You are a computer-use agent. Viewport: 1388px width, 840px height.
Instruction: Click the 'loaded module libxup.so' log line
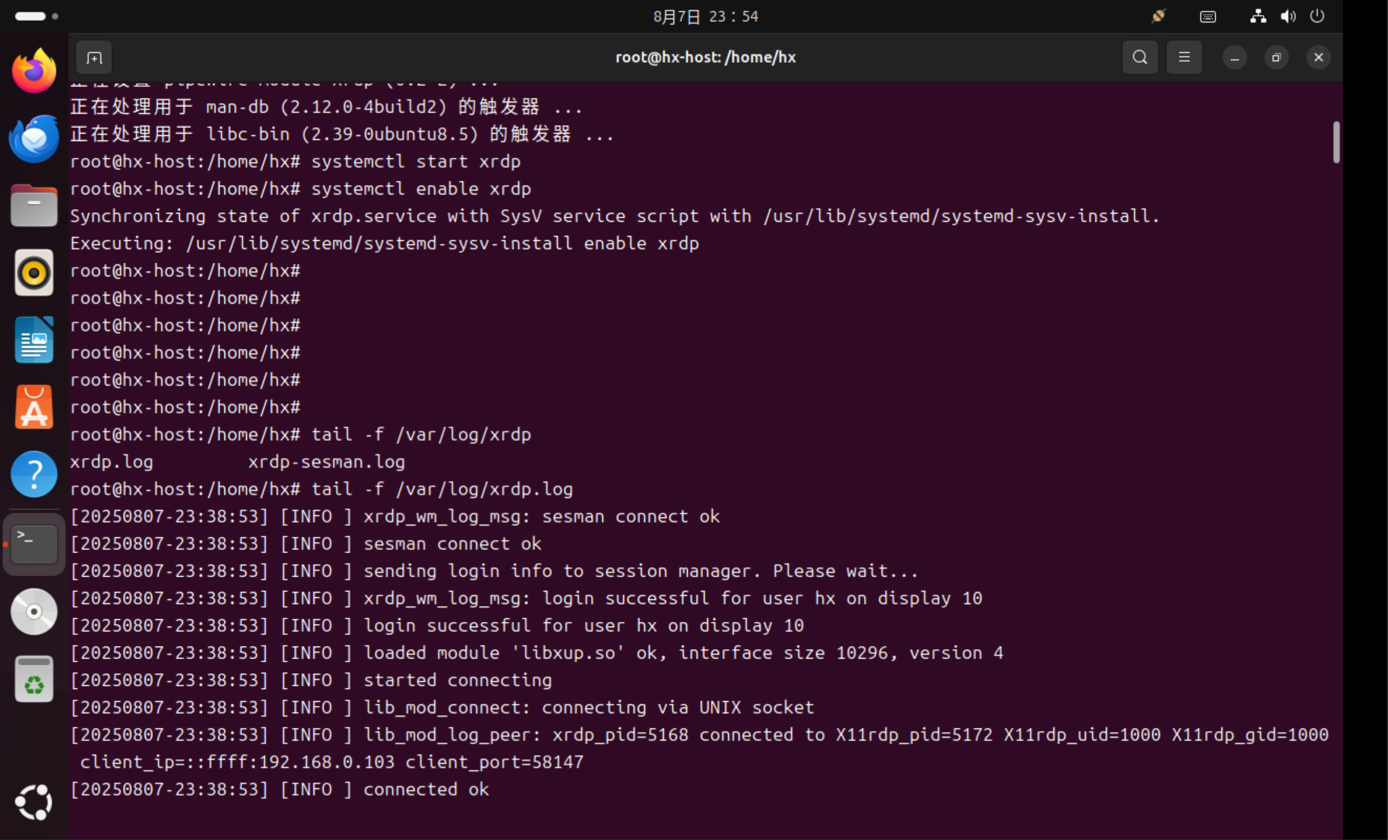click(536, 653)
